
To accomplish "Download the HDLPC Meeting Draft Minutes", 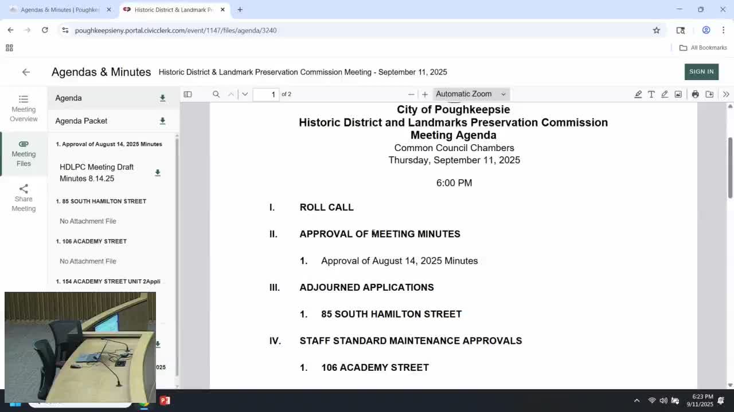I will pos(158,173).
